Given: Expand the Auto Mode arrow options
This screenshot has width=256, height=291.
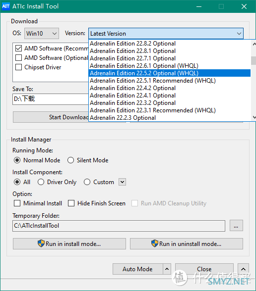Looking at the screenshot, I should tap(167, 269).
